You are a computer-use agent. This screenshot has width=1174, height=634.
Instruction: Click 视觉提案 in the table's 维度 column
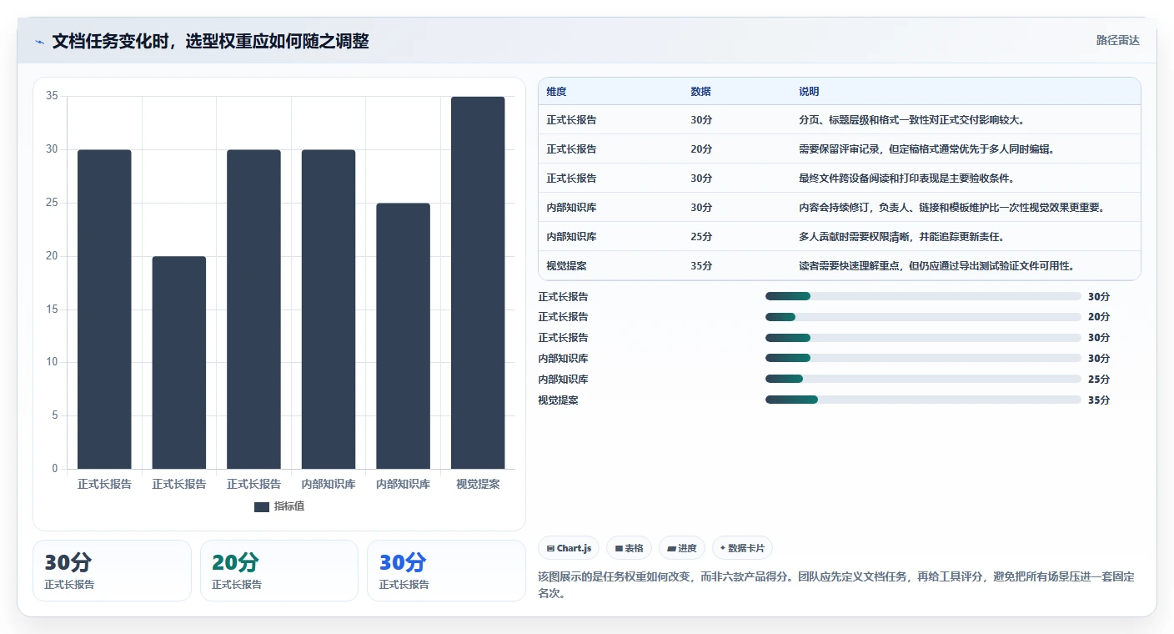566,266
